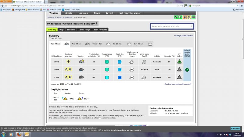The image size is (244, 137).
Task: Click the browser home icon
Action: point(242,6)
